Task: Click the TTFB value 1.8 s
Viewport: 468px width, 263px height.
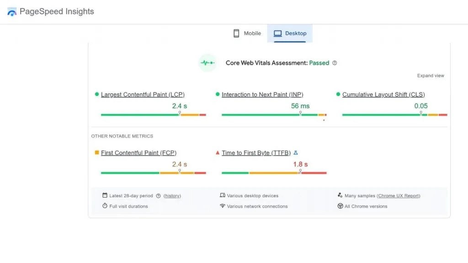Action: (300, 164)
